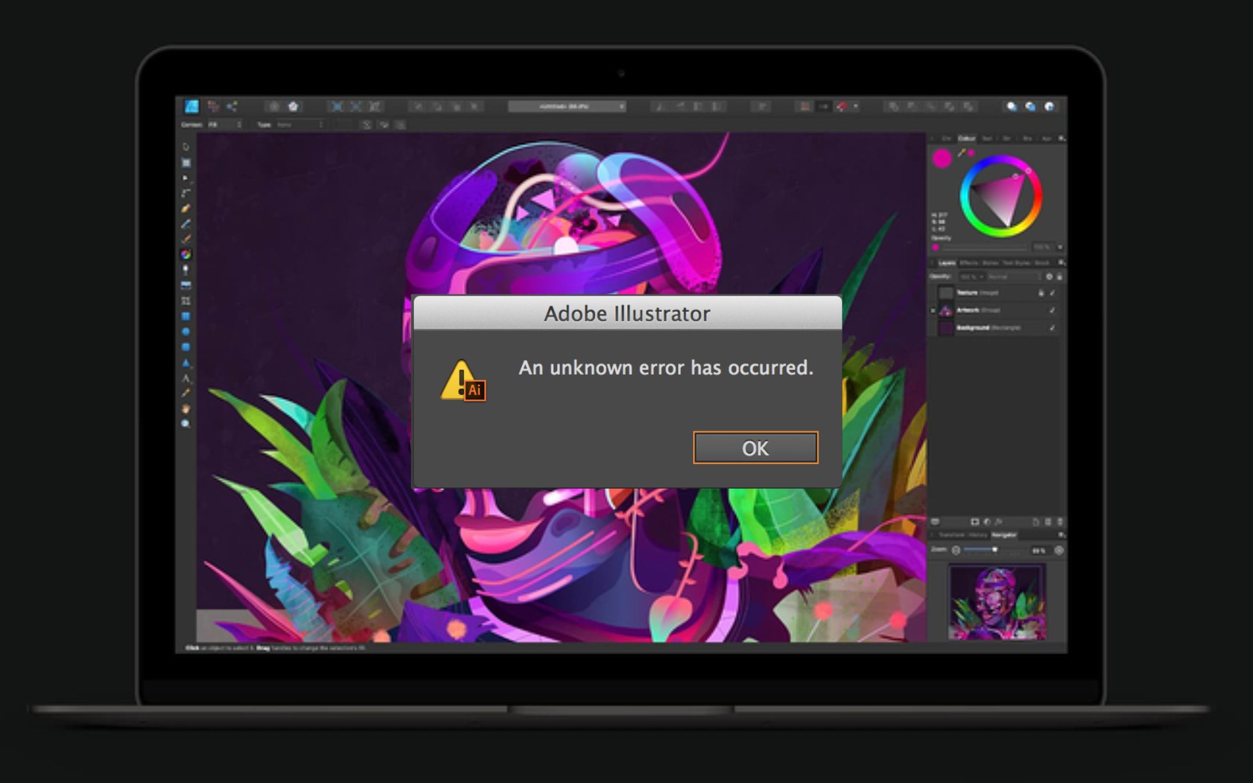This screenshot has height=783, width=1253.
Task: Open the snapping options dropdown arrow
Action: click(856, 106)
